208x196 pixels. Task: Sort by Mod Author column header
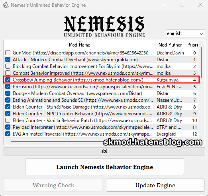[x=170, y=45]
